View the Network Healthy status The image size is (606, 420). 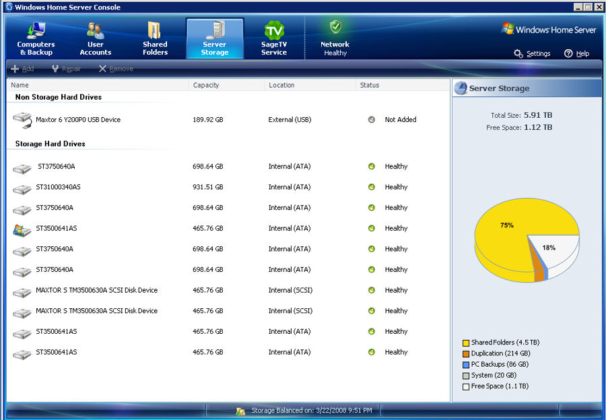click(335, 39)
